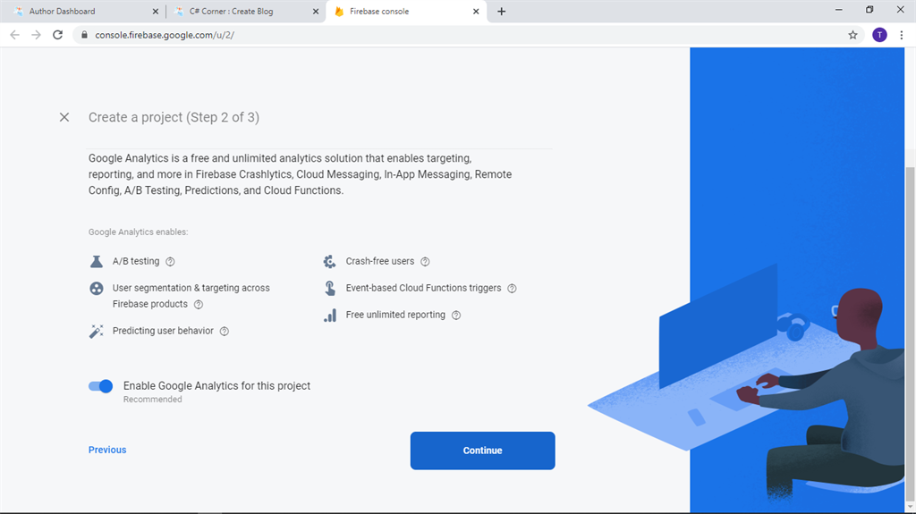Open help for Free unlimited reporting
The width and height of the screenshot is (916, 514).
[x=456, y=316]
